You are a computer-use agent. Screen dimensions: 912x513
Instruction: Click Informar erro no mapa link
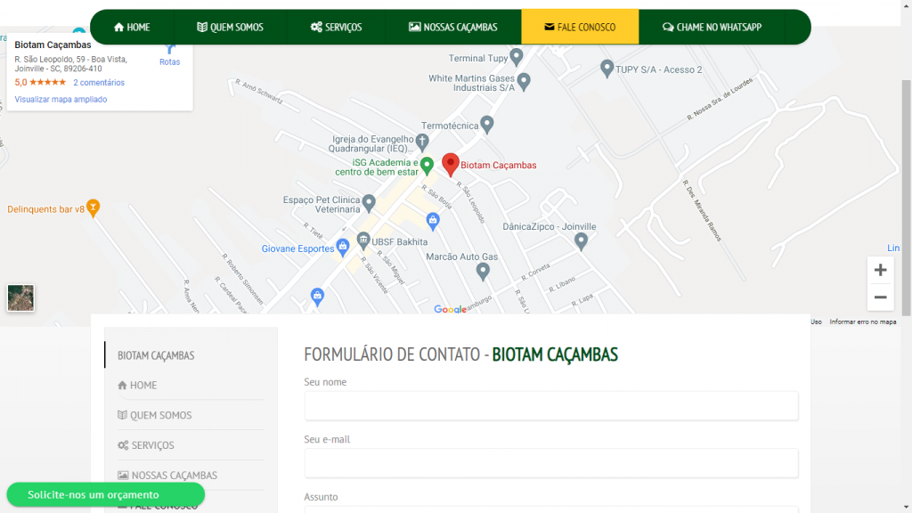click(862, 322)
